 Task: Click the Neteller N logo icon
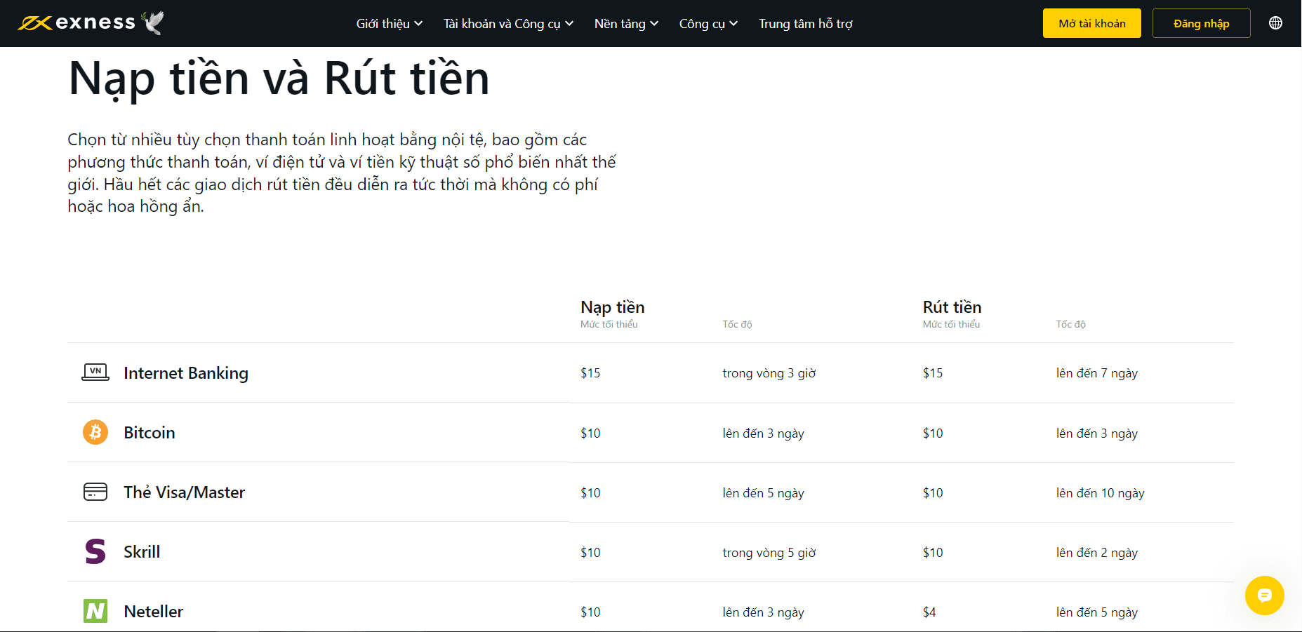pyautogui.click(x=95, y=611)
